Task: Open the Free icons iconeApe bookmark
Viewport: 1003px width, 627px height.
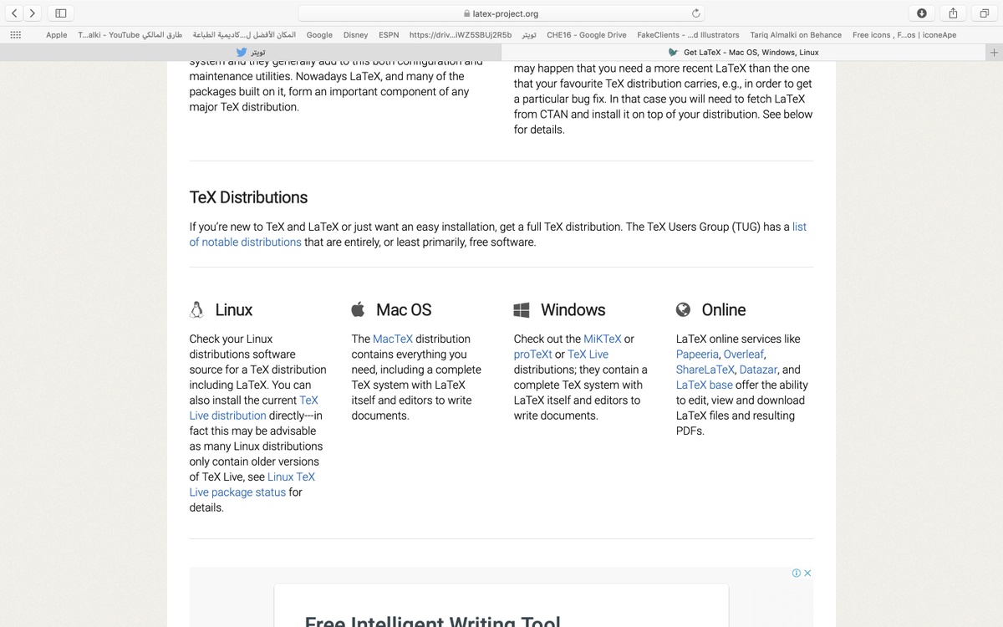Action: coord(904,35)
